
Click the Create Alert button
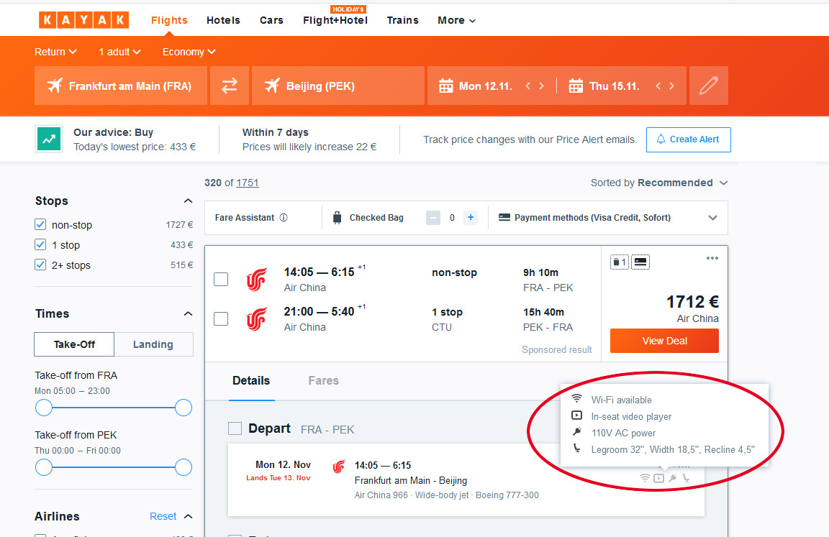689,139
